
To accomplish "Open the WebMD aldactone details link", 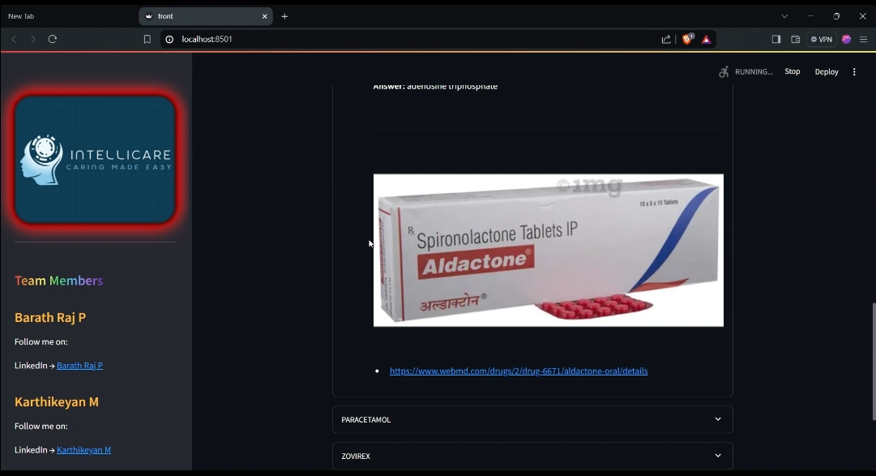I will tap(519, 371).
